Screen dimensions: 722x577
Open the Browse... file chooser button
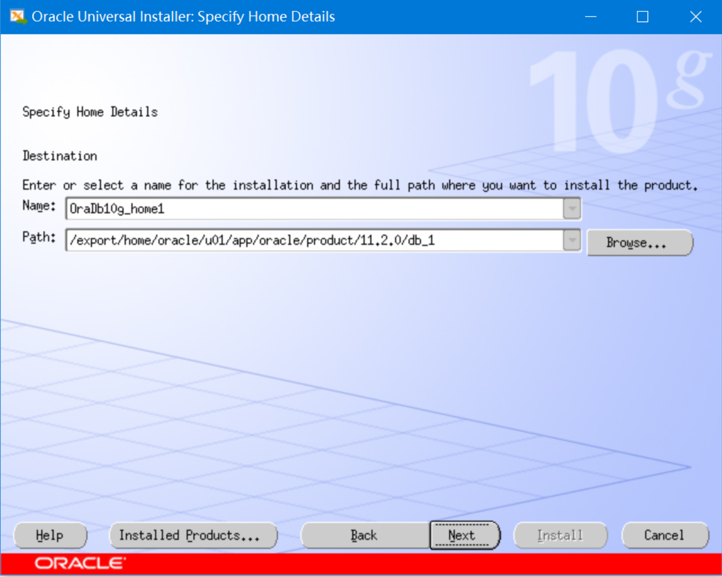pos(640,243)
